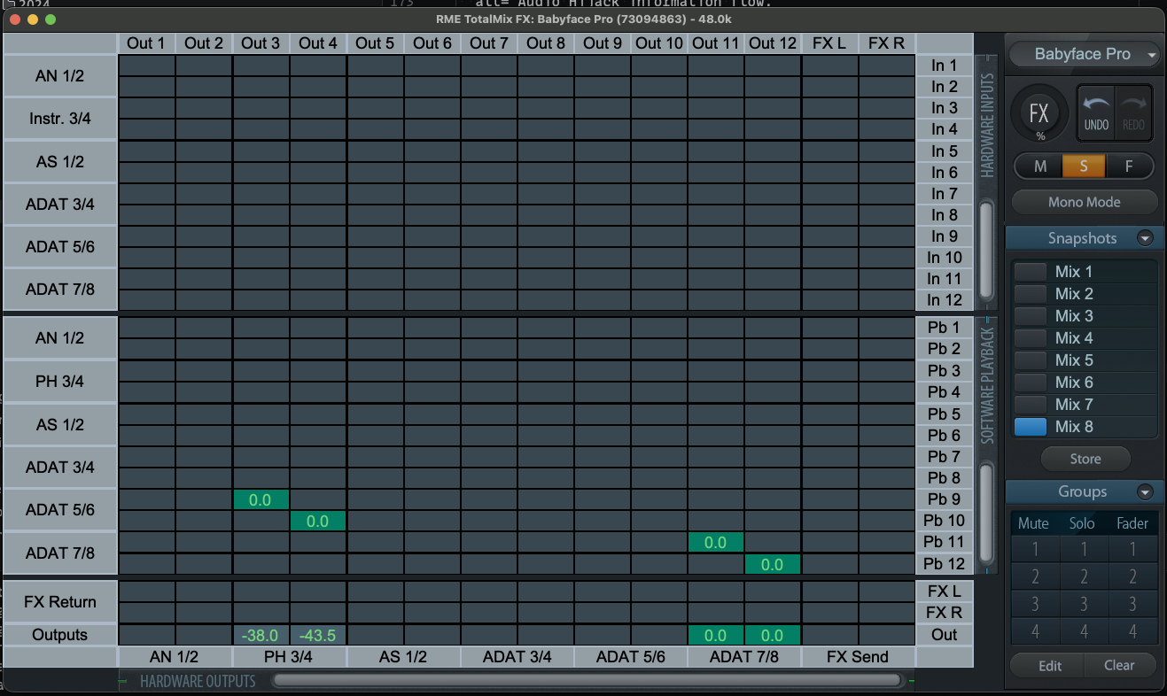Click the Pb 11 to Out 11 cell 0.0
The image size is (1167, 696).
point(715,543)
